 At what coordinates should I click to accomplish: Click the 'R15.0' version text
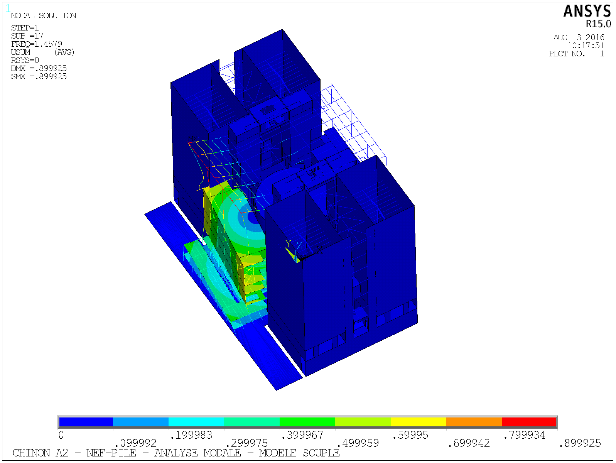click(x=599, y=24)
